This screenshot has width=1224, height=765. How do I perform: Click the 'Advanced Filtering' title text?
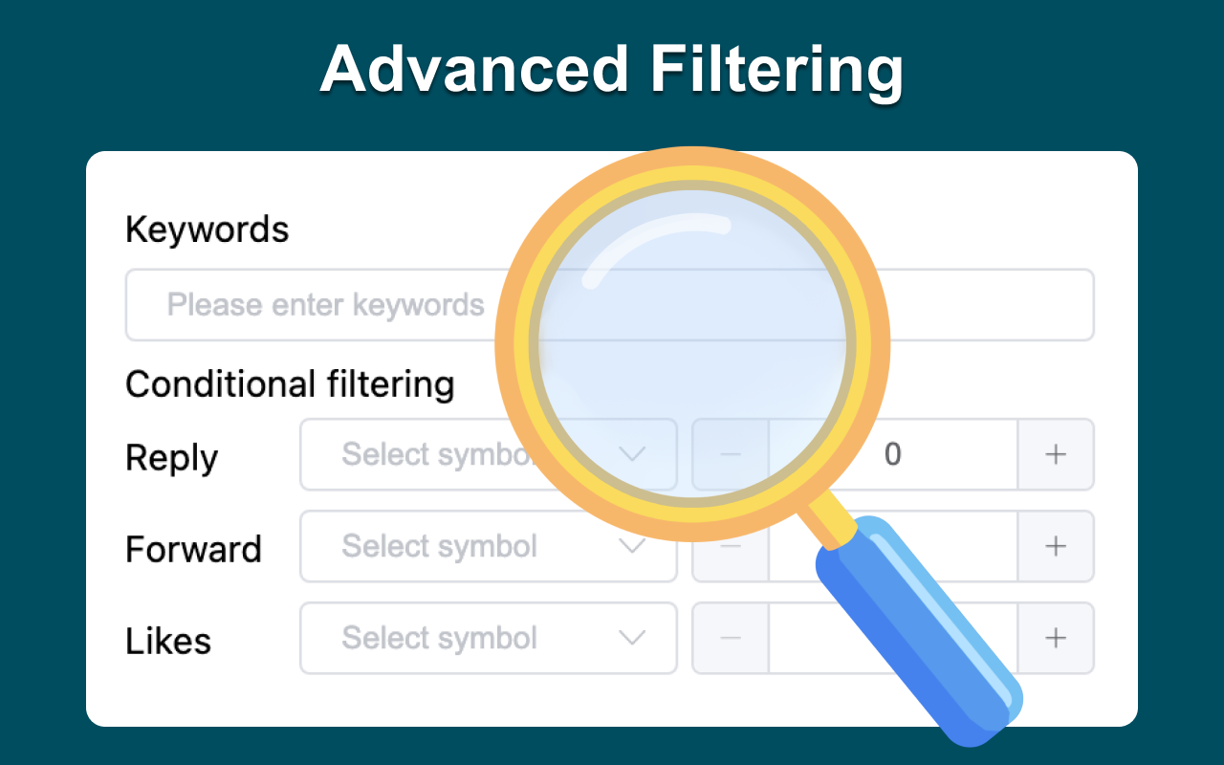tap(612, 70)
